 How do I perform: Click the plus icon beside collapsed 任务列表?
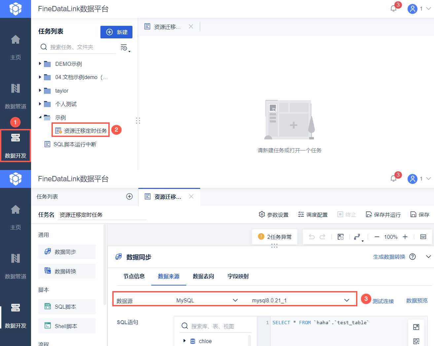(x=129, y=196)
